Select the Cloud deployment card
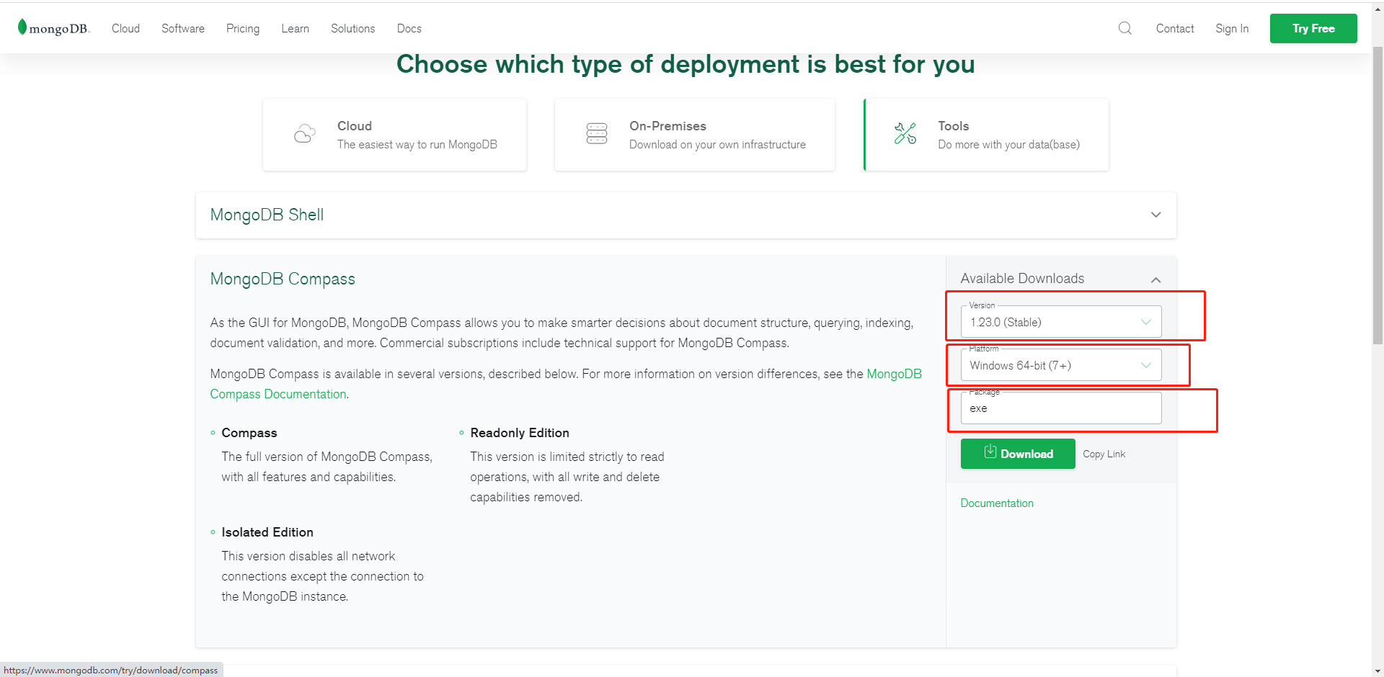Screen dimensions: 1384x677 click(x=394, y=135)
